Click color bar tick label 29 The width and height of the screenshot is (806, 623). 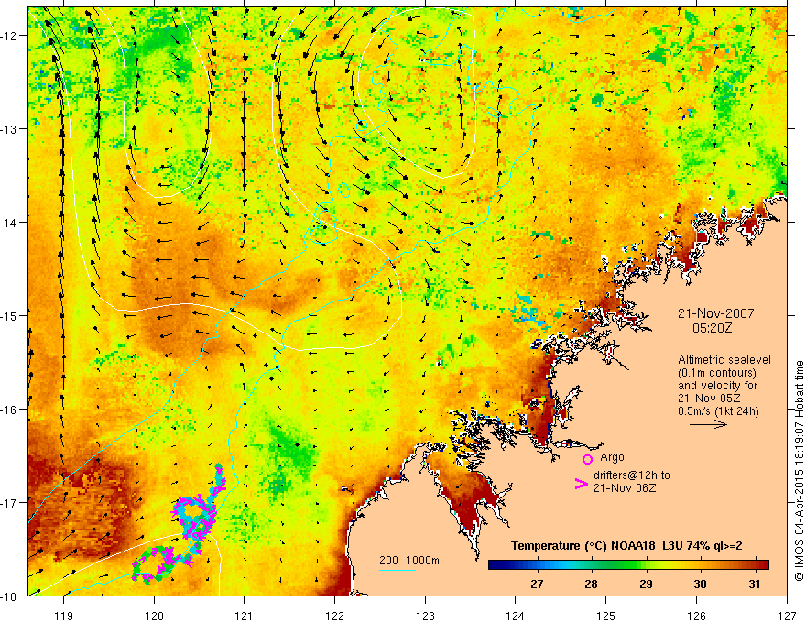coord(646,584)
